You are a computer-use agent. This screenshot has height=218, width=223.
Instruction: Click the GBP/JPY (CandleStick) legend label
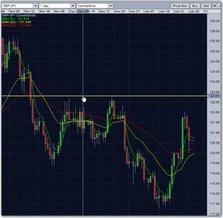point(19,16)
